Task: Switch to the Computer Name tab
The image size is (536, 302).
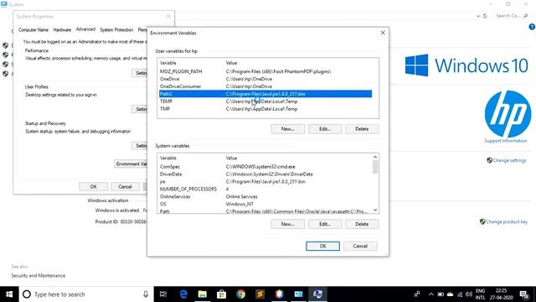Action: pos(33,30)
